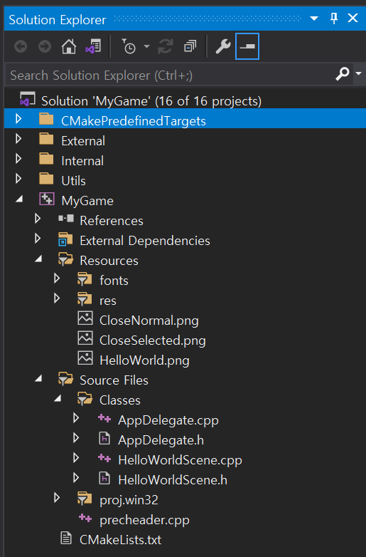366x557 pixels.
Task: Click the Forward navigation arrow in toolbar
Action: pos(45,46)
